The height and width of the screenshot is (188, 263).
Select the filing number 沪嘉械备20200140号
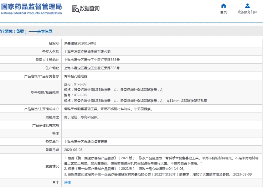click(x=80, y=43)
